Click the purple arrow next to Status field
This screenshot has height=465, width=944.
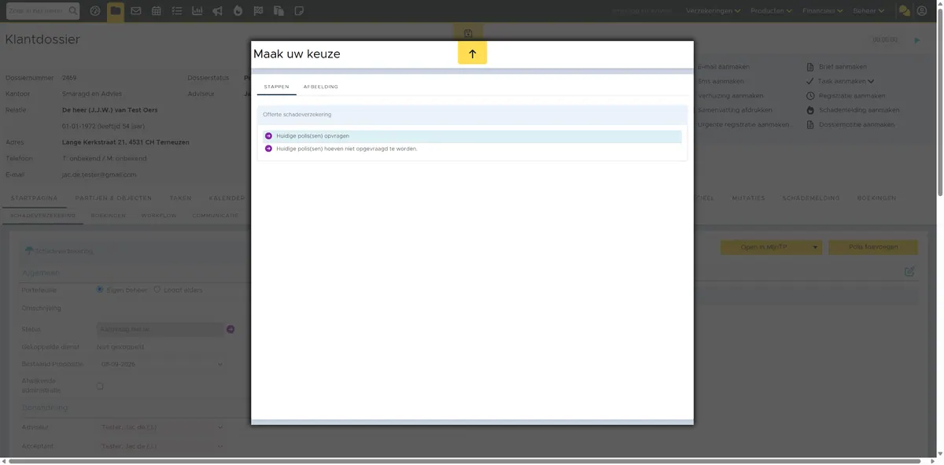[x=230, y=330]
